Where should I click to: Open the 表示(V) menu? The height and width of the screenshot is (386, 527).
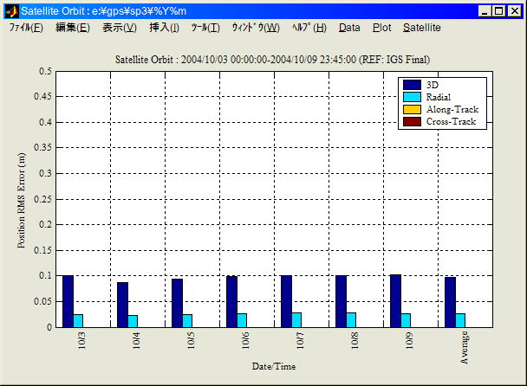[x=119, y=28]
